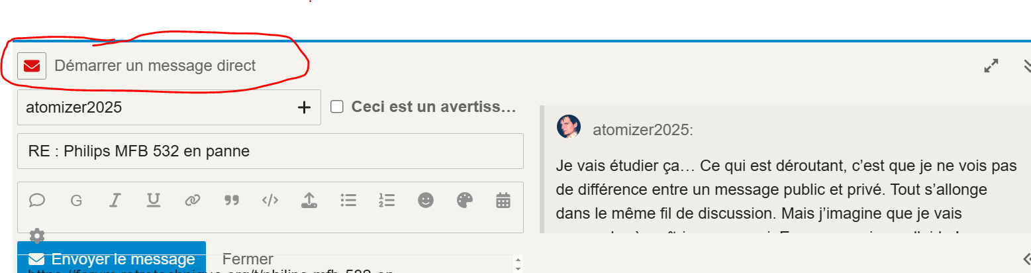The image size is (1031, 273).
Task: Click the subject field 'RE : Philips MFB 532 en panne'
Action: tap(270, 151)
